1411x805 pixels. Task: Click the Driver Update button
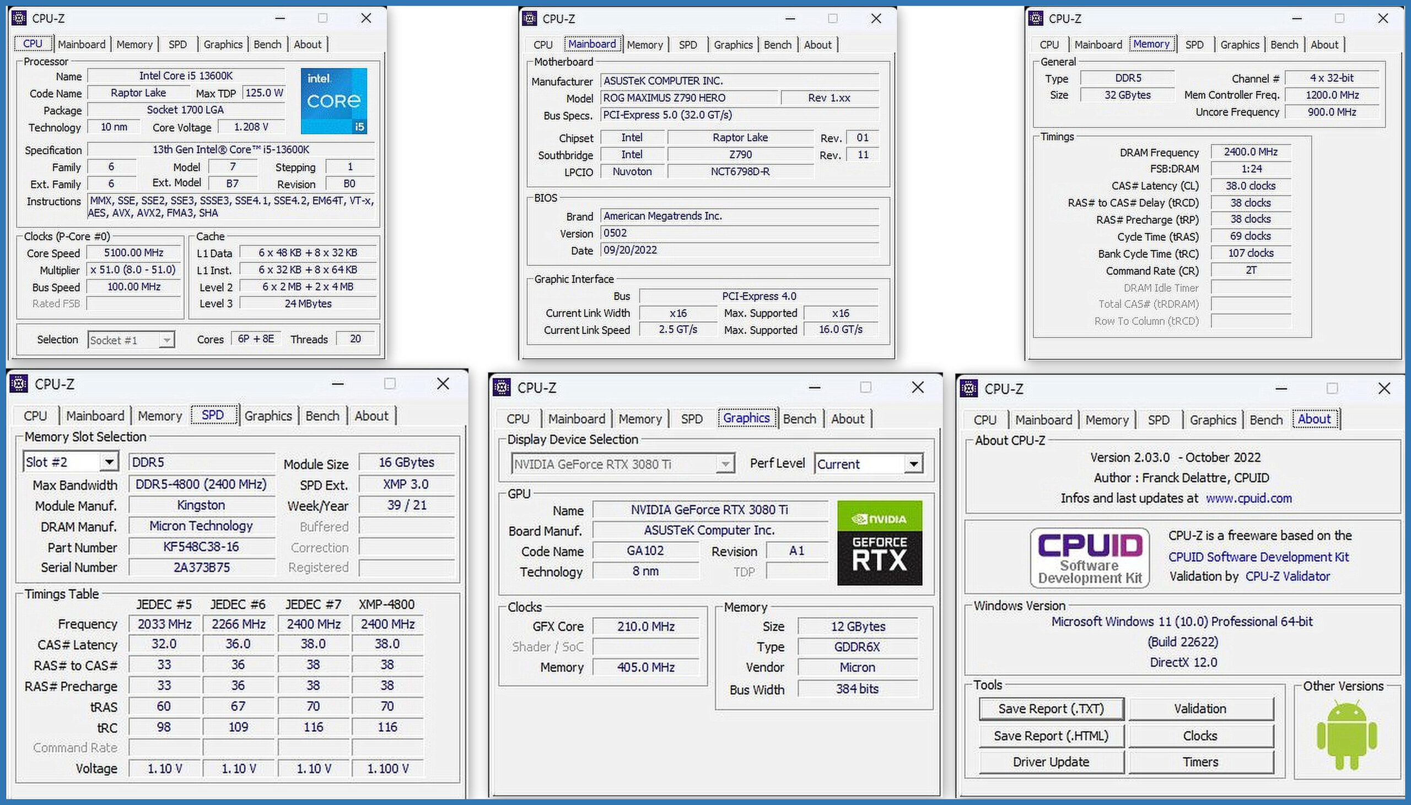(1051, 761)
